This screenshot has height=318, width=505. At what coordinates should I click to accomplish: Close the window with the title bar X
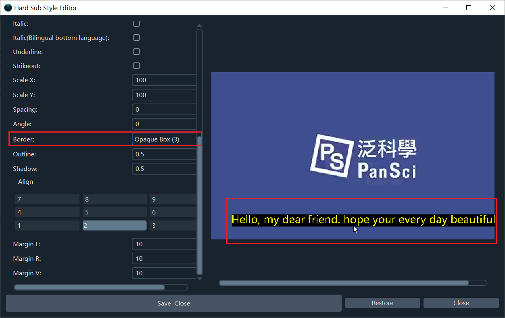[x=492, y=8]
